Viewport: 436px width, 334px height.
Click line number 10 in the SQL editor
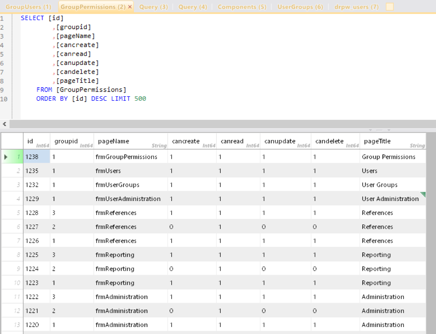(4, 99)
